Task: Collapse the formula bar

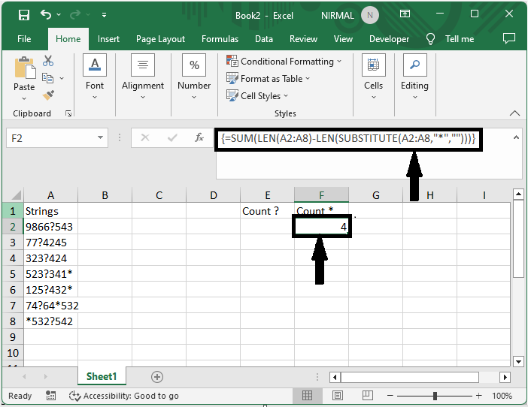Action: click(516, 137)
